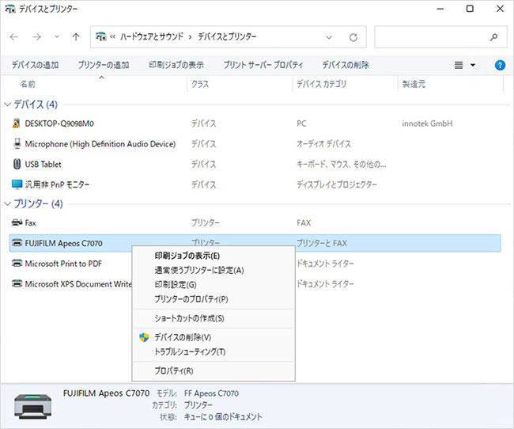Go up one folder level arrow
This screenshot has height=429, width=514.
pos(76,37)
